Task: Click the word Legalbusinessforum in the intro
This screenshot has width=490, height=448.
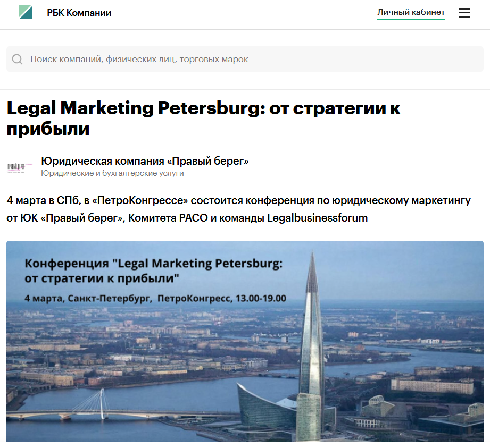Action: tap(317, 218)
